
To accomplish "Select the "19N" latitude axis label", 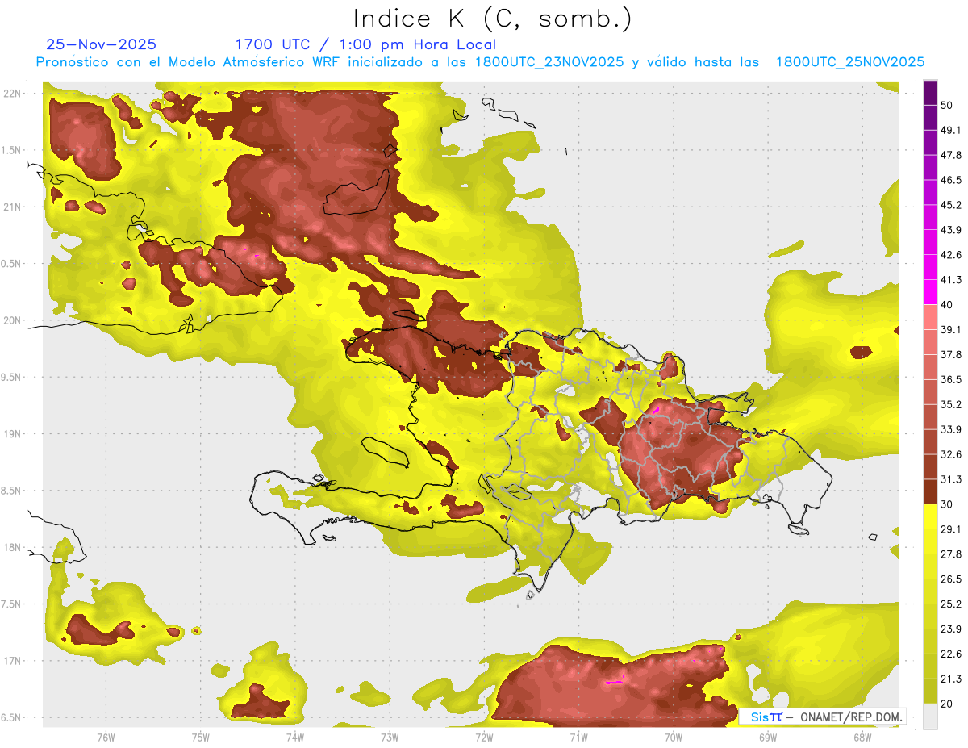I will tap(13, 434).
